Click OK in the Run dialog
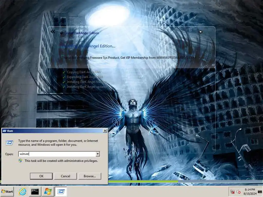This screenshot has height=197, width=263. coord(41,176)
